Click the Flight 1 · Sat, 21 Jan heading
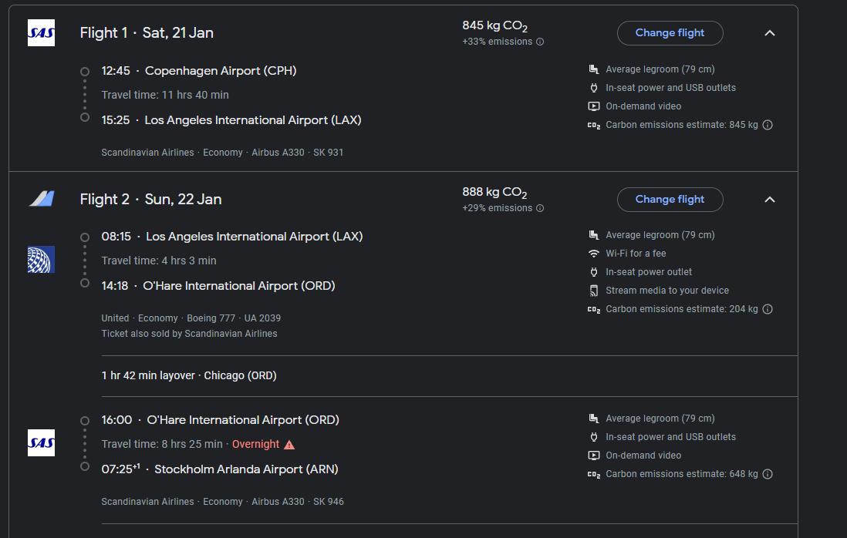Viewport: 847px width, 538px height. coord(147,33)
